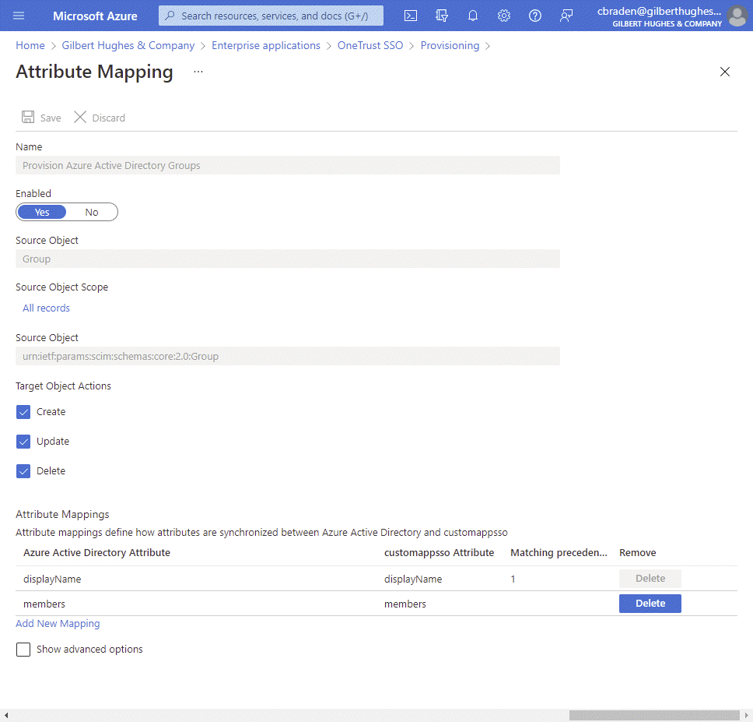The width and height of the screenshot is (753, 722).
Task: Click the feedback icon in the top bar
Action: (x=566, y=16)
